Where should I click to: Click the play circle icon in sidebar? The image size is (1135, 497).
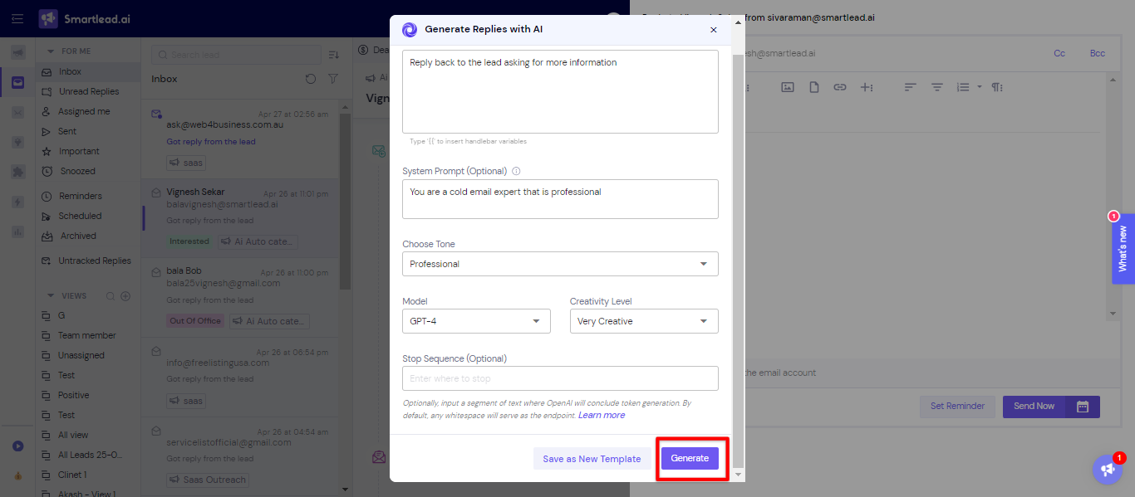[17, 446]
